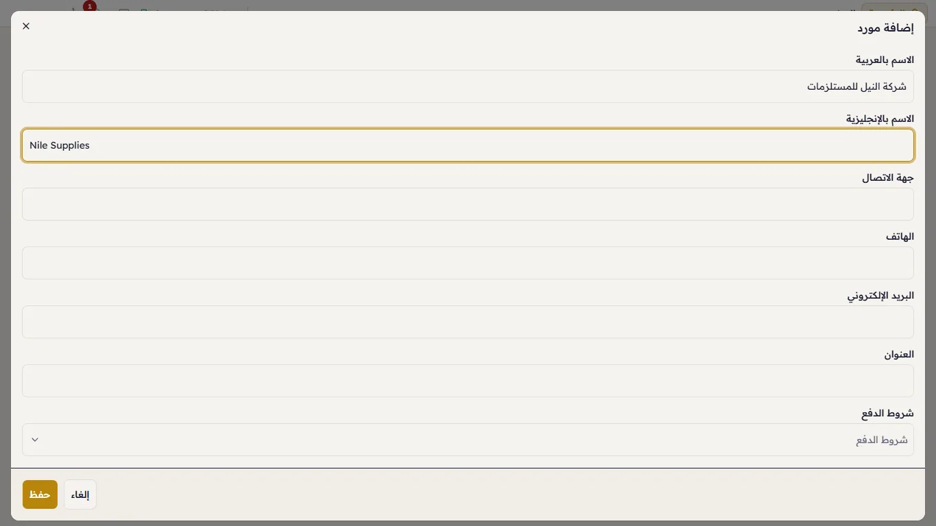Click the العنوان label text
This screenshot has width=936, height=526.
(899, 355)
